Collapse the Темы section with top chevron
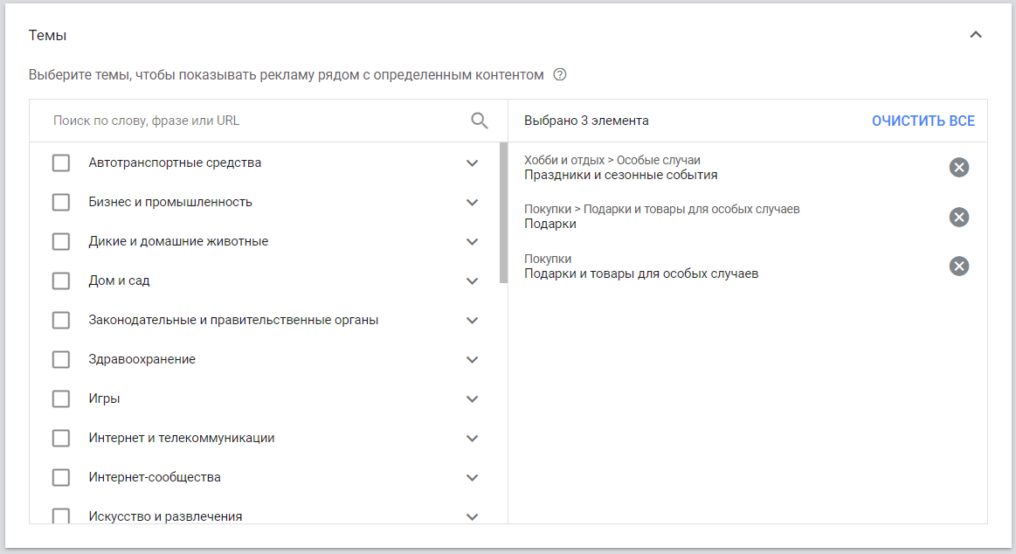The image size is (1016, 554). click(976, 35)
